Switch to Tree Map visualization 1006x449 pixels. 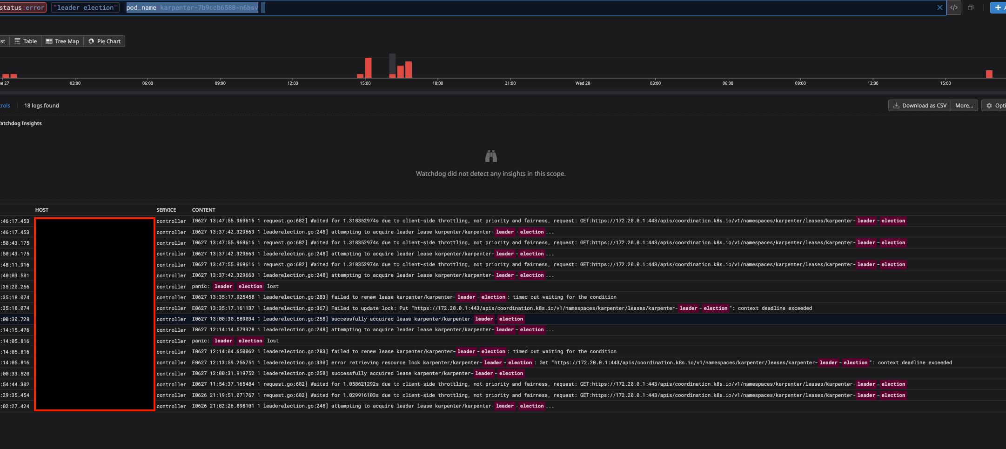coord(62,41)
